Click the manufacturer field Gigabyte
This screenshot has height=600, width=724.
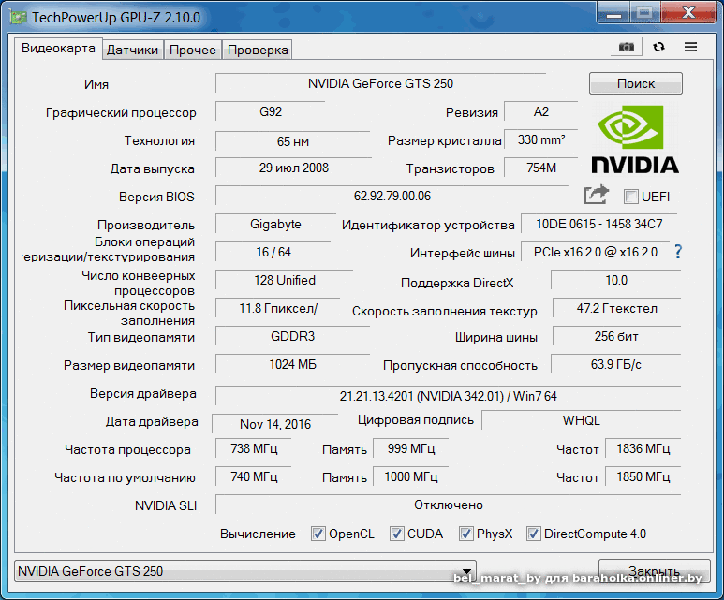[x=275, y=225]
